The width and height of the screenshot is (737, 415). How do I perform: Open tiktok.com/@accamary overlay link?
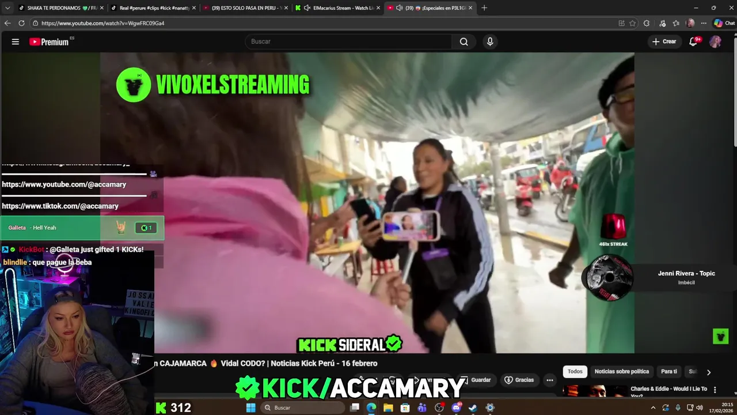click(60, 206)
